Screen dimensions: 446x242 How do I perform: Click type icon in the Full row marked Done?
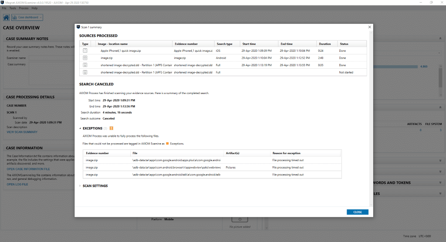[85, 65]
